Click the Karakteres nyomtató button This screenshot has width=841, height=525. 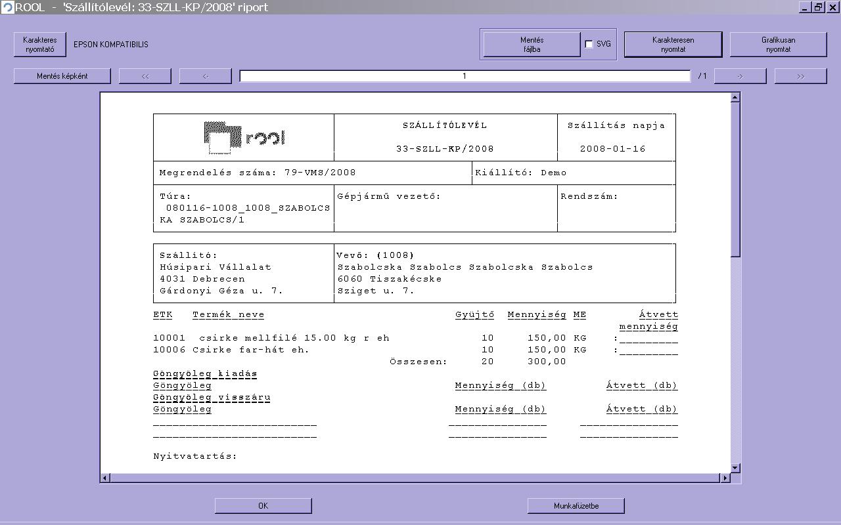pos(40,45)
